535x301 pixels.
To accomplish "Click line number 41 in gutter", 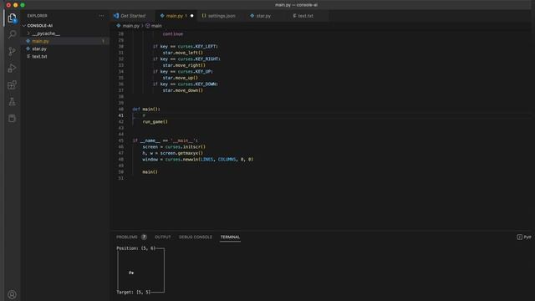I will coord(120,115).
